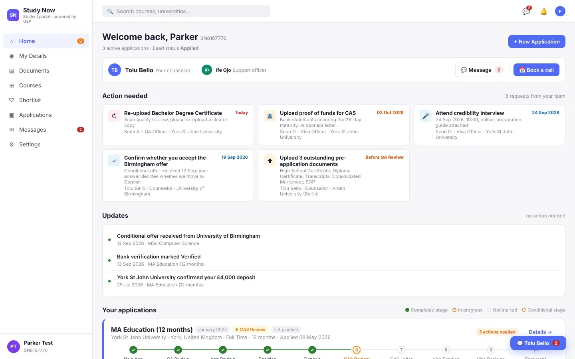This screenshot has width=575, height=359.
Task: Click the bank icon on proof of funds card
Action: click(x=270, y=116)
